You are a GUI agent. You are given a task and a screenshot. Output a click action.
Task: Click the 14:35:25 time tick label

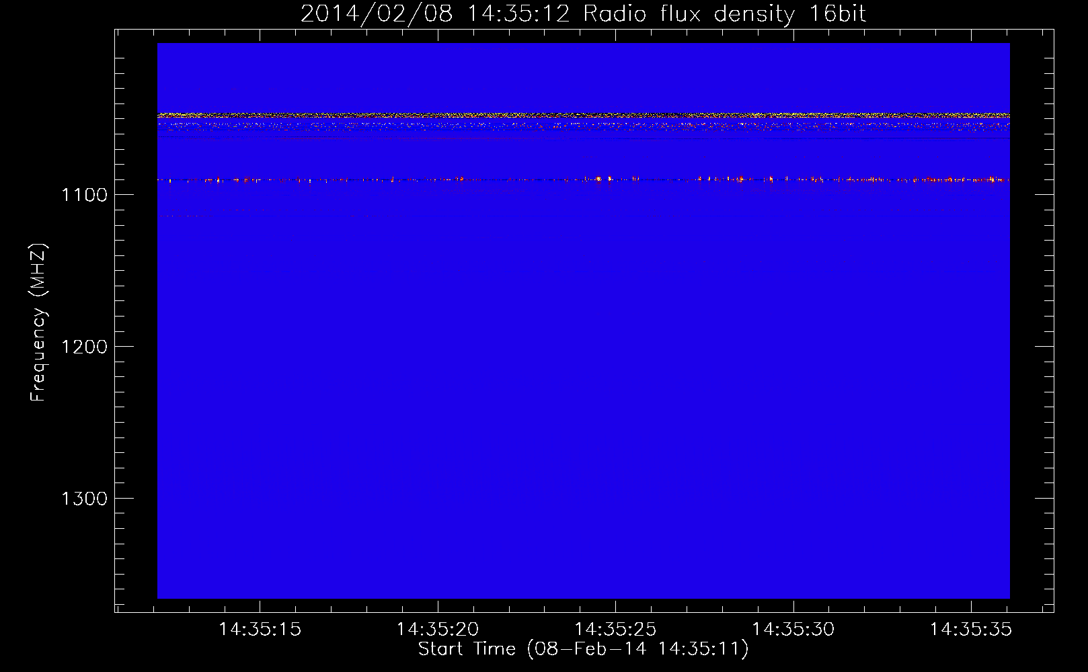pyautogui.click(x=615, y=630)
